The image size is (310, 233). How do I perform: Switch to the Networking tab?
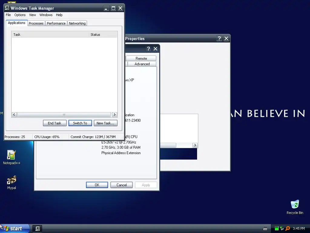click(77, 23)
